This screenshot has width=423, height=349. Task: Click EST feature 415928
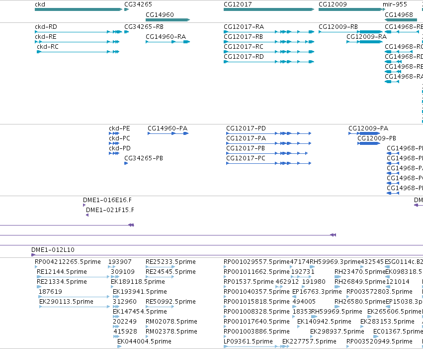coord(125,332)
